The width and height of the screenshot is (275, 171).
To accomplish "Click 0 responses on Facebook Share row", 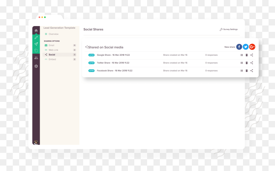I will [211, 71].
